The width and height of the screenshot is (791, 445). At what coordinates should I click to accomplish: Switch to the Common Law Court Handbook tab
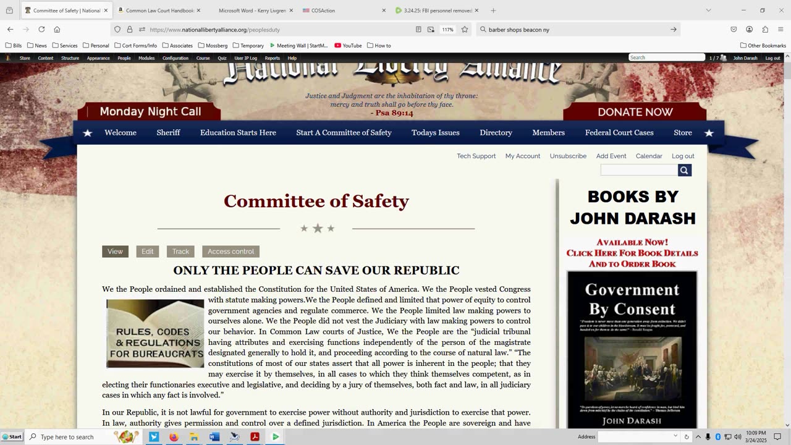pyautogui.click(x=159, y=11)
